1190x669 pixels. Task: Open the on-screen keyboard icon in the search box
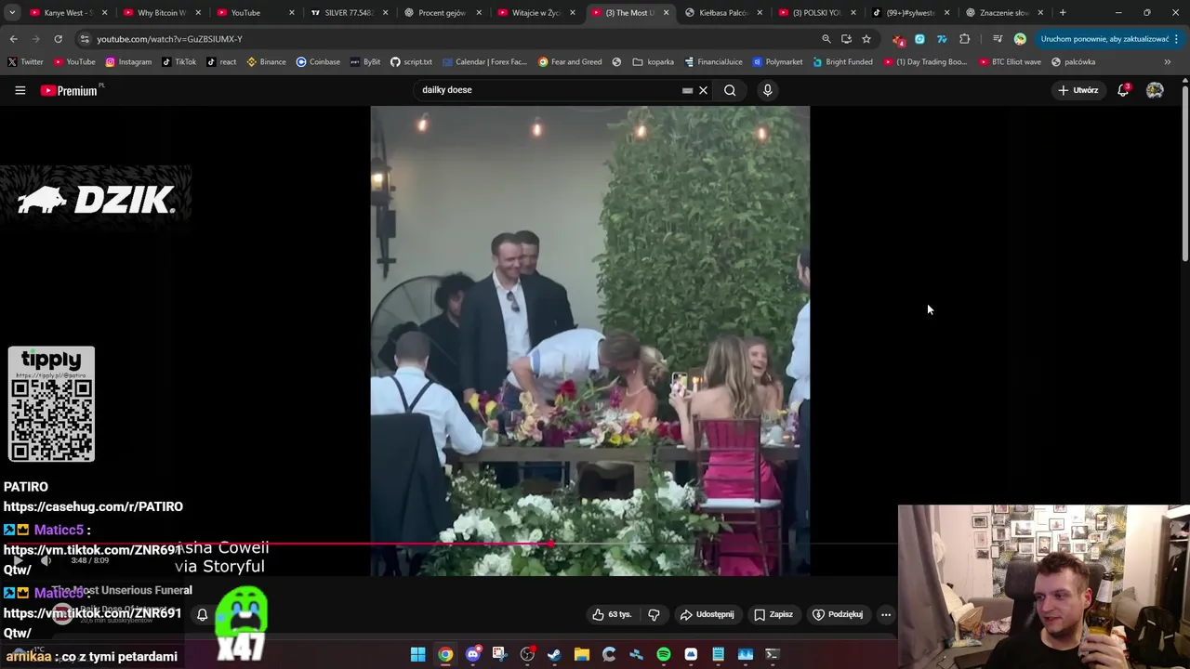pos(687,90)
